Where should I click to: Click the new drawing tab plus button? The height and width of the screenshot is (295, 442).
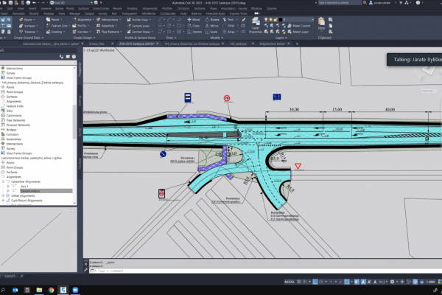coord(297,44)
